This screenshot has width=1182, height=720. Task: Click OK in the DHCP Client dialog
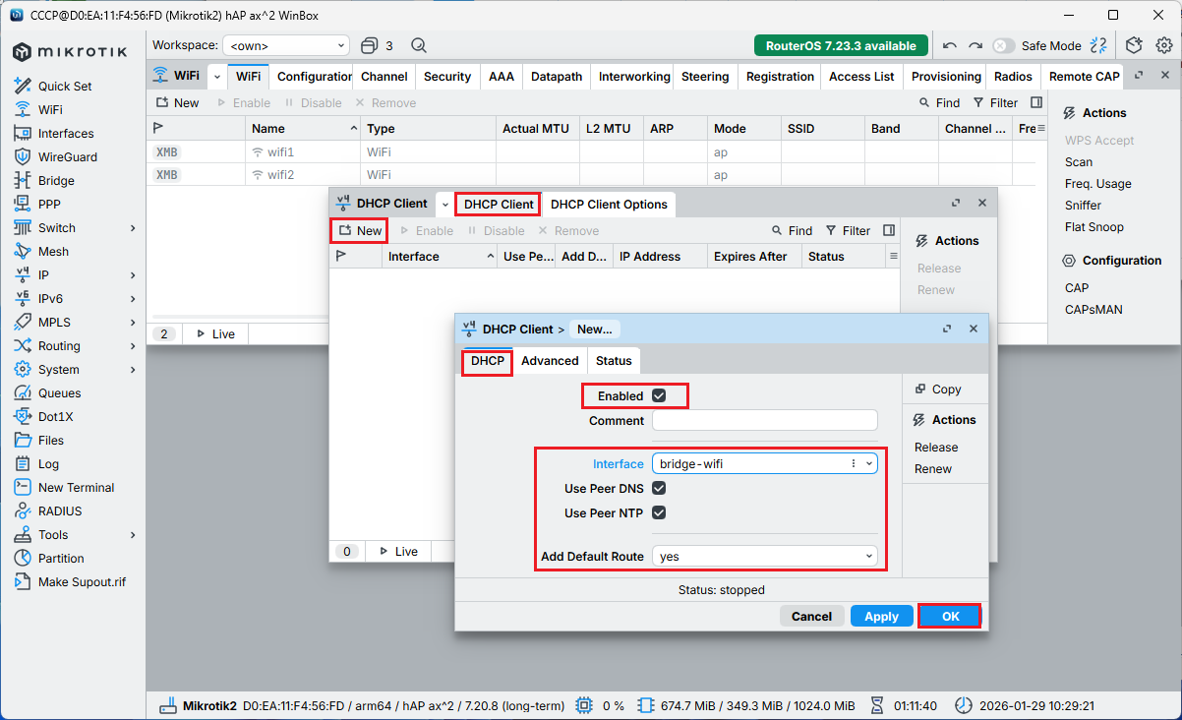pos(950,616)
